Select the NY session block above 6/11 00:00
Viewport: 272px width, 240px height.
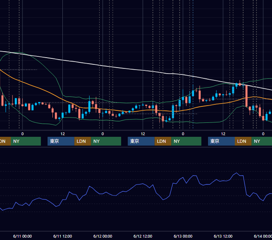(26, 141)
